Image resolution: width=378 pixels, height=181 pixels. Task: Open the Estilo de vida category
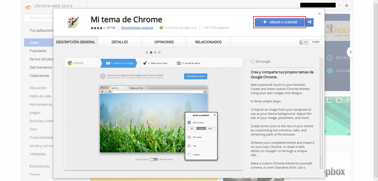(x=40, y=96)
